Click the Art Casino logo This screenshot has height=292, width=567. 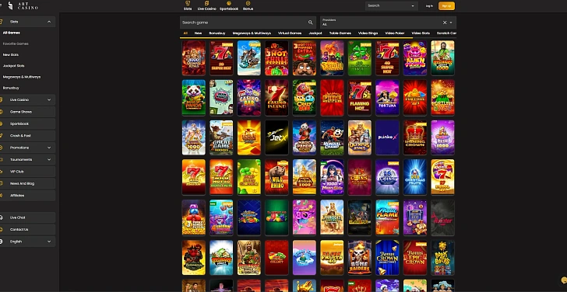click(x=23, y=5)
